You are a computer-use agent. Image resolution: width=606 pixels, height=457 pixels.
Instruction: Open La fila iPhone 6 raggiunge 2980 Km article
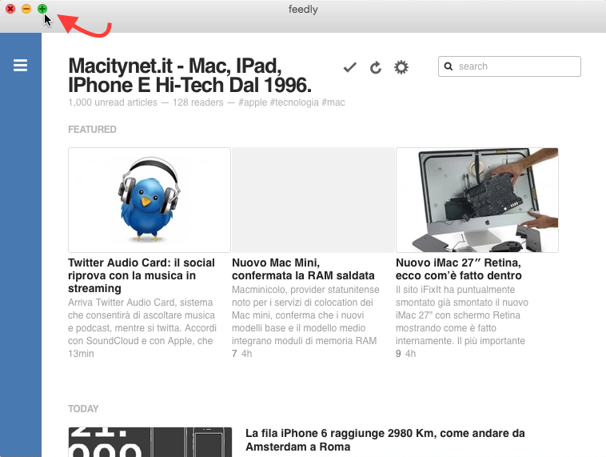click(385, 440)
